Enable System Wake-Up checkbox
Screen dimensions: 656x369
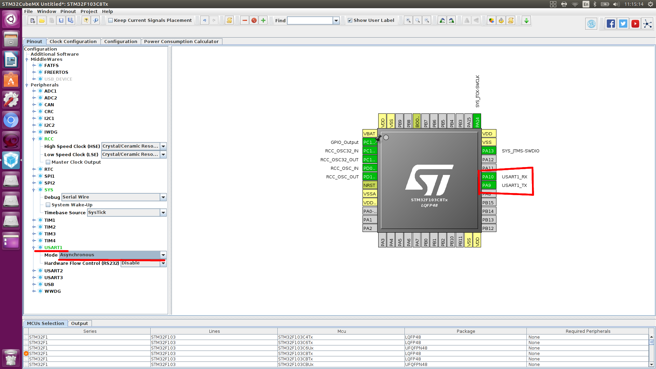click(x=48, y=205)
